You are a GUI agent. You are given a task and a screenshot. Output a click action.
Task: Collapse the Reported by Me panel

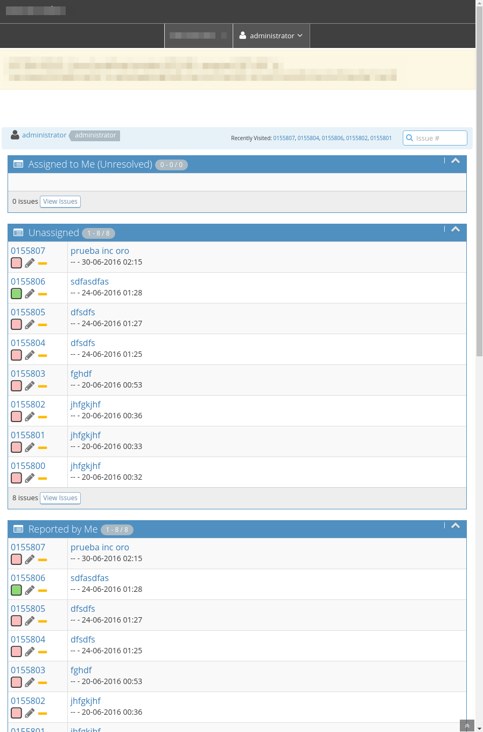pyautogui.click(x=456, y=526)
